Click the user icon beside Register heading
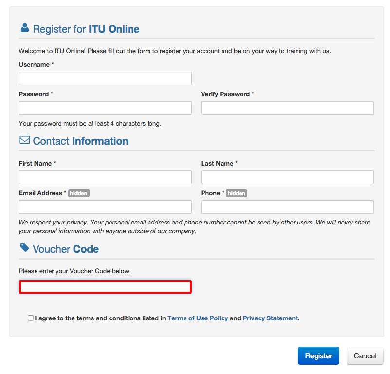This screenshot has width=390, height=374. point(25,28)
